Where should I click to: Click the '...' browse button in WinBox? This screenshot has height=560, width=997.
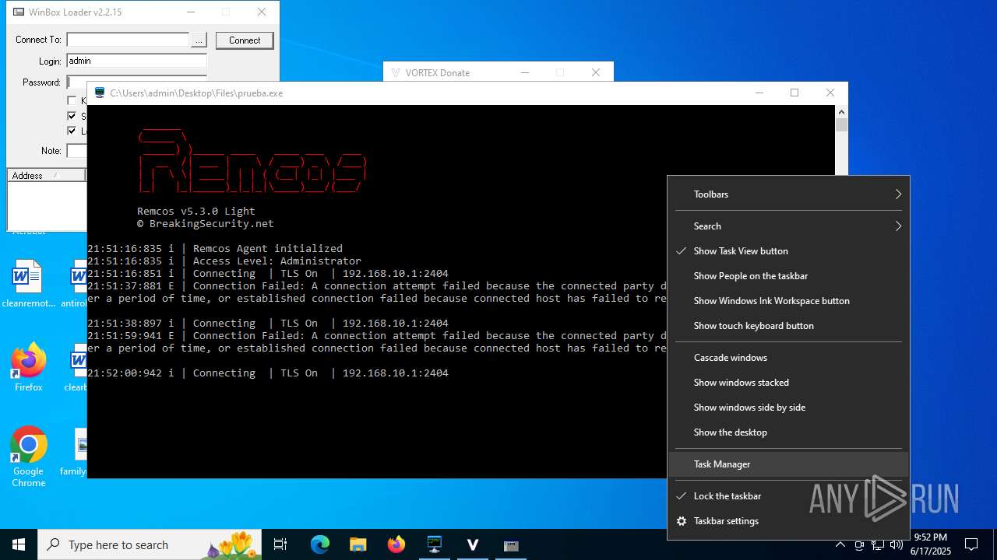click(199, 40)
